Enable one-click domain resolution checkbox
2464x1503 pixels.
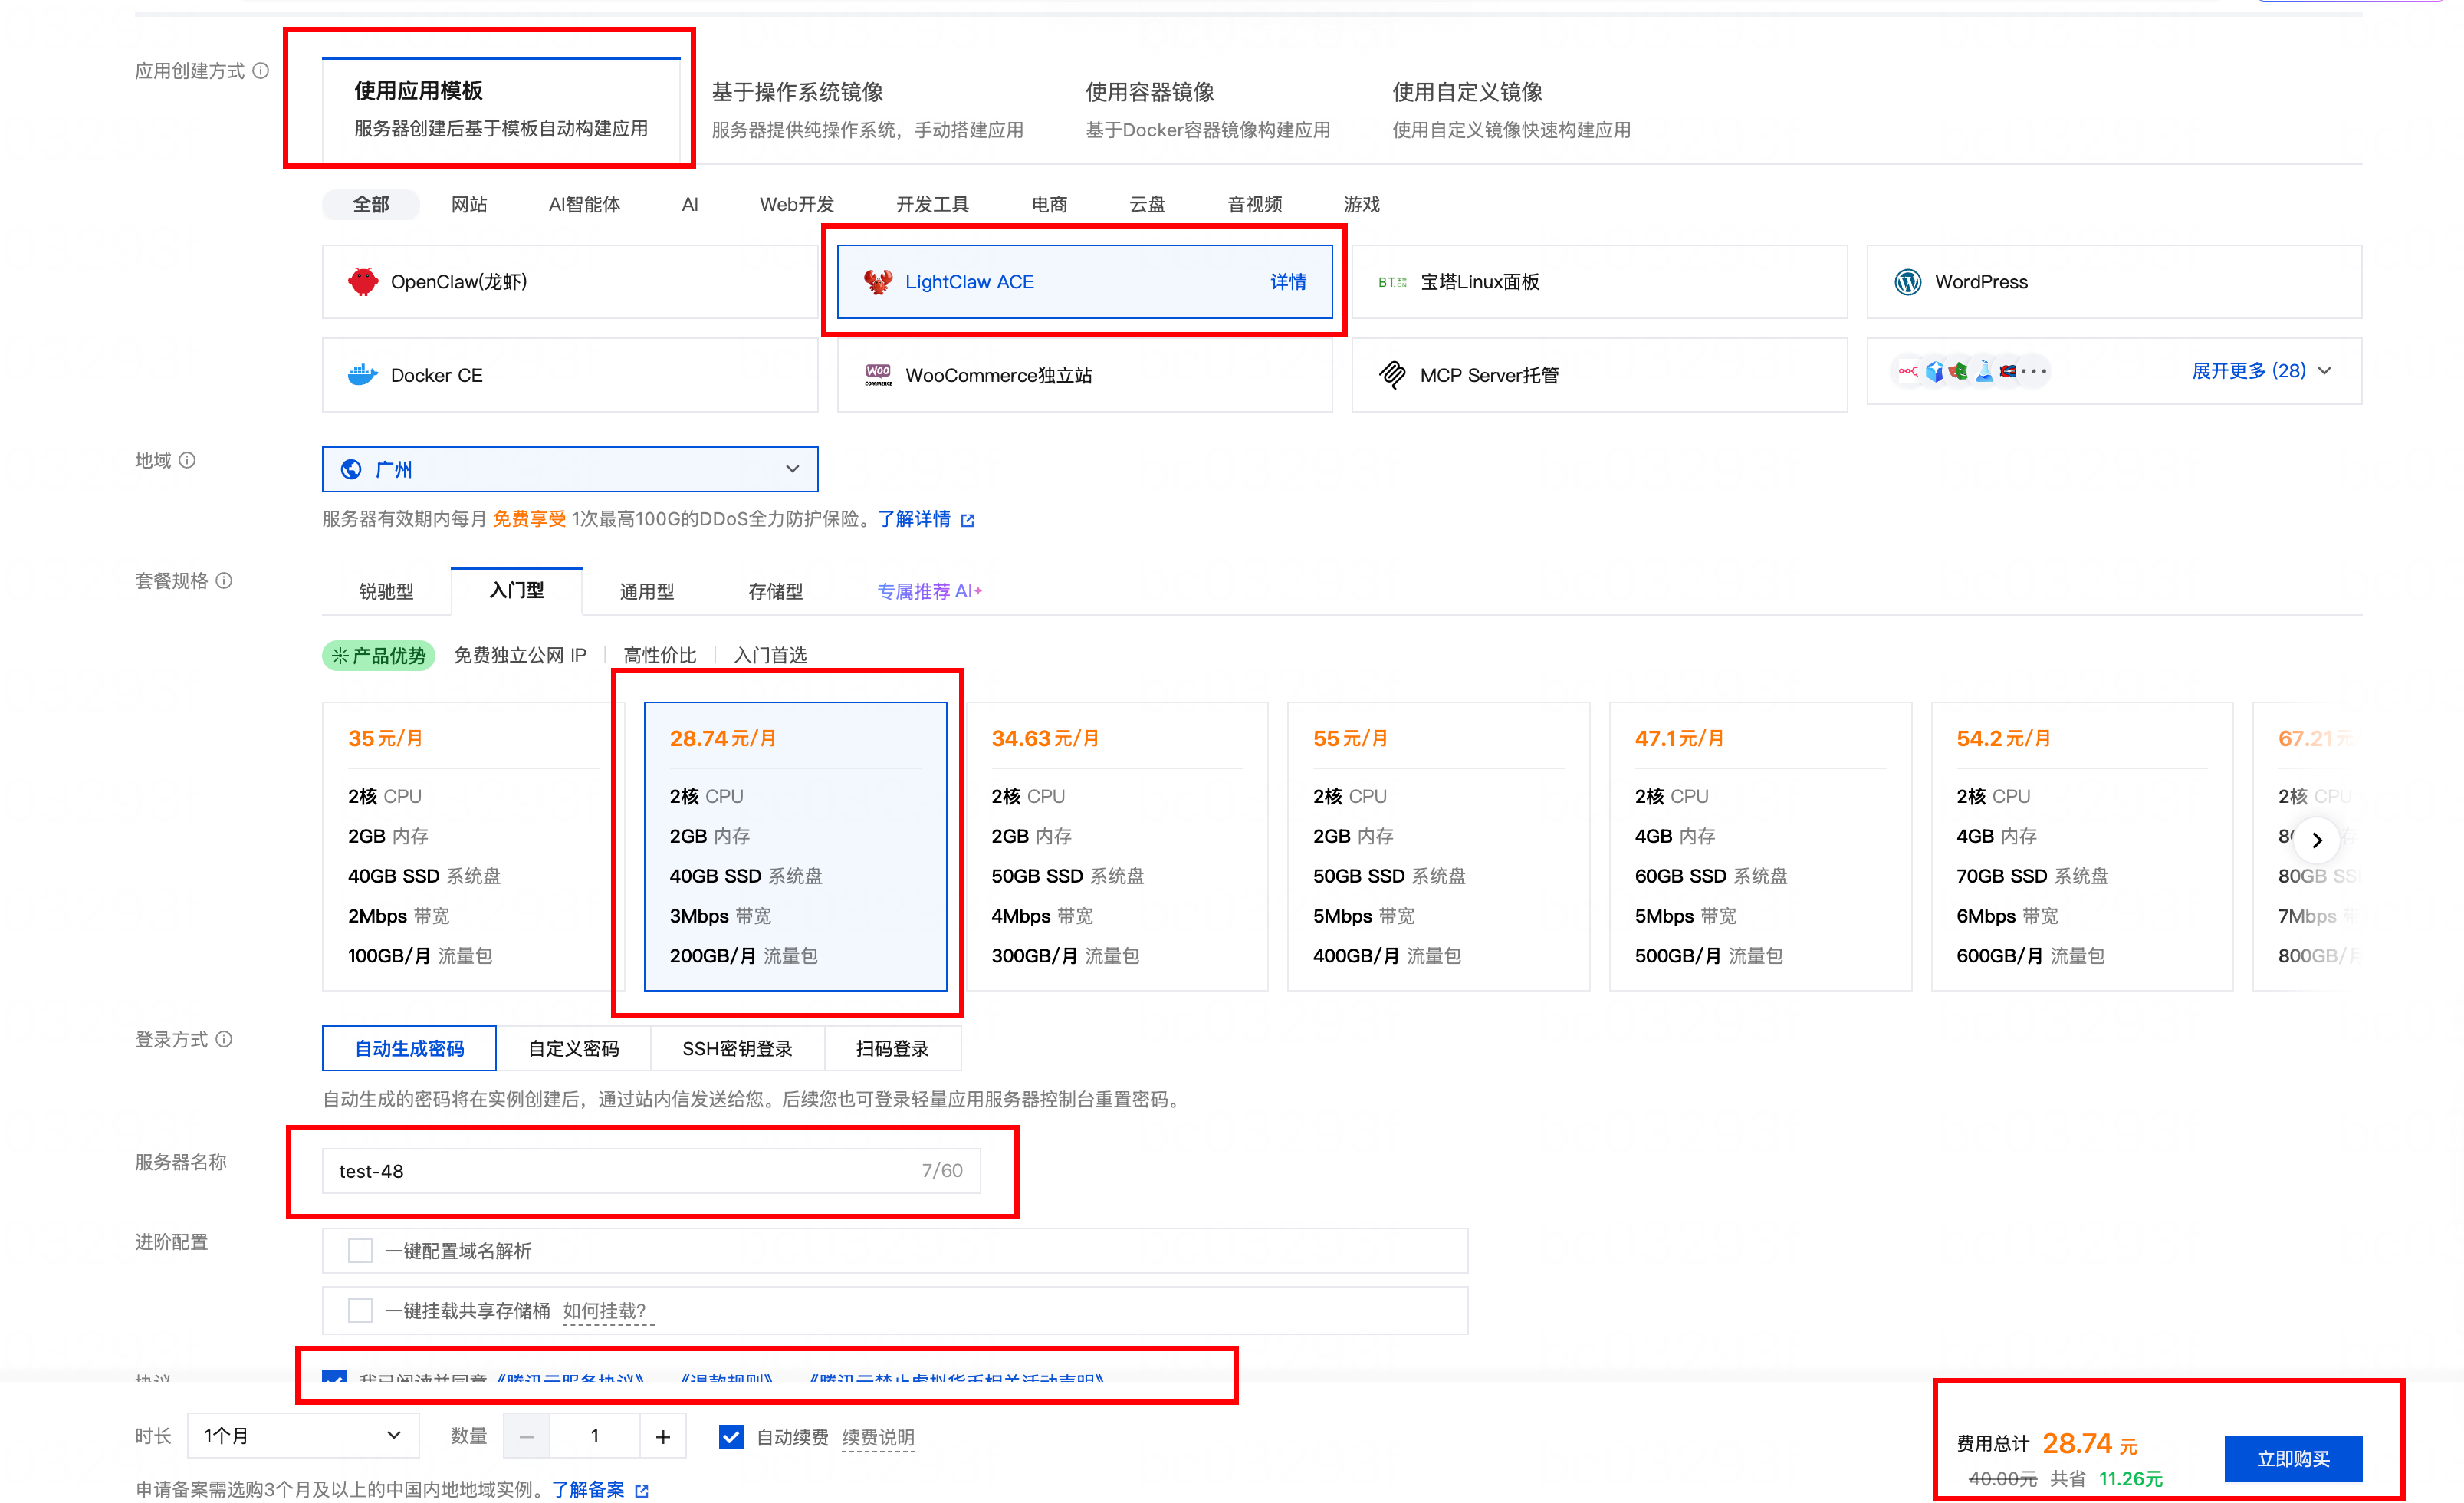pos(360,1251)
